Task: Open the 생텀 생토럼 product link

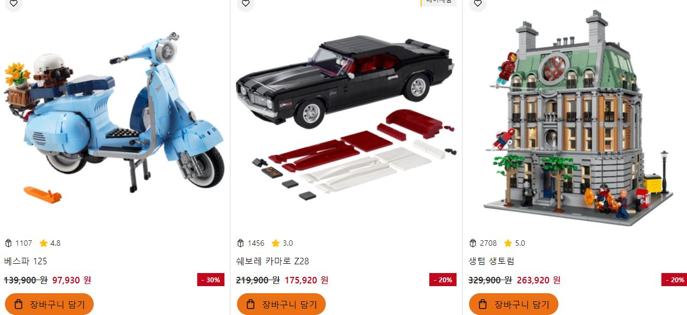Action: point(491,261)
